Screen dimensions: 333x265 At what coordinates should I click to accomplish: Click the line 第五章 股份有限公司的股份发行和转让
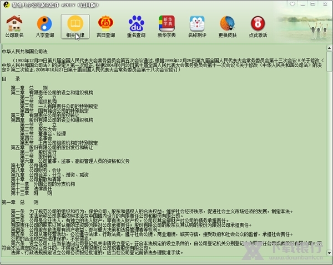(x=52, y=147)
